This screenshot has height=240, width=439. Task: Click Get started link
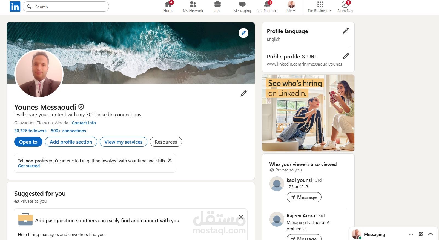coord(29,166)
